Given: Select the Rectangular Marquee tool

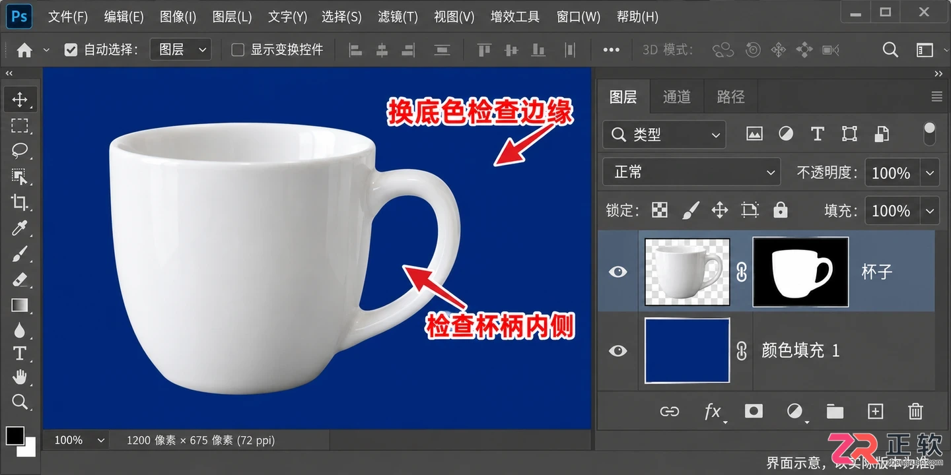Looking at the screenshot, I should pos(20,125).
